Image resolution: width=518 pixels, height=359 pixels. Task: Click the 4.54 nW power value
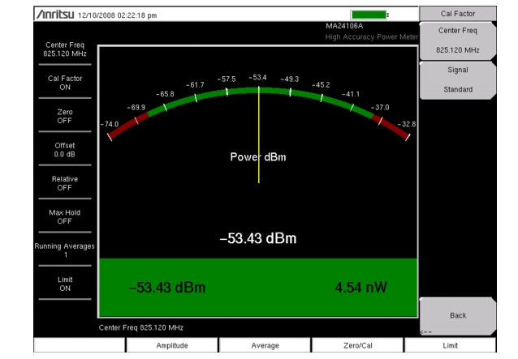coord(361,288)
